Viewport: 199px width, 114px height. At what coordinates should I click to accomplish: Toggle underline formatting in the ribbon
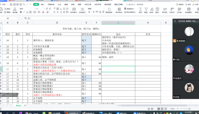[27, 13]
